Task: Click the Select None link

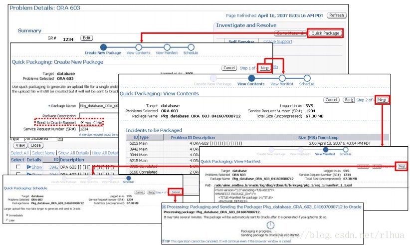Action: [43, 153]
